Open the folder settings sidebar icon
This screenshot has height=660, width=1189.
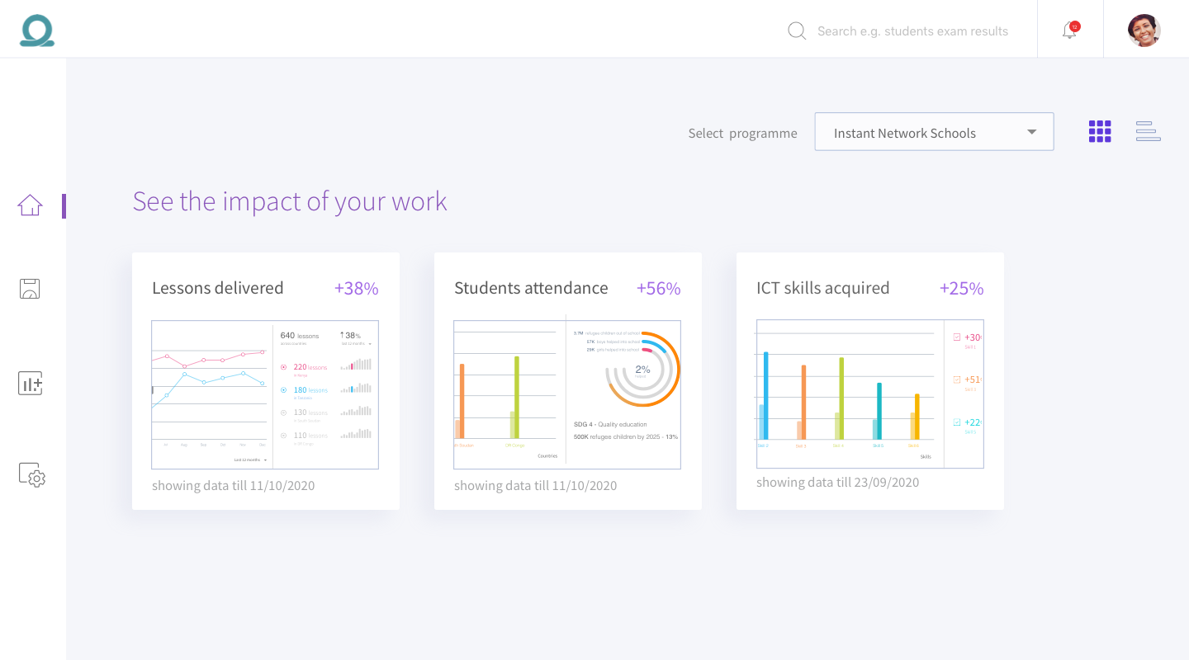click(x=31, y=474)
